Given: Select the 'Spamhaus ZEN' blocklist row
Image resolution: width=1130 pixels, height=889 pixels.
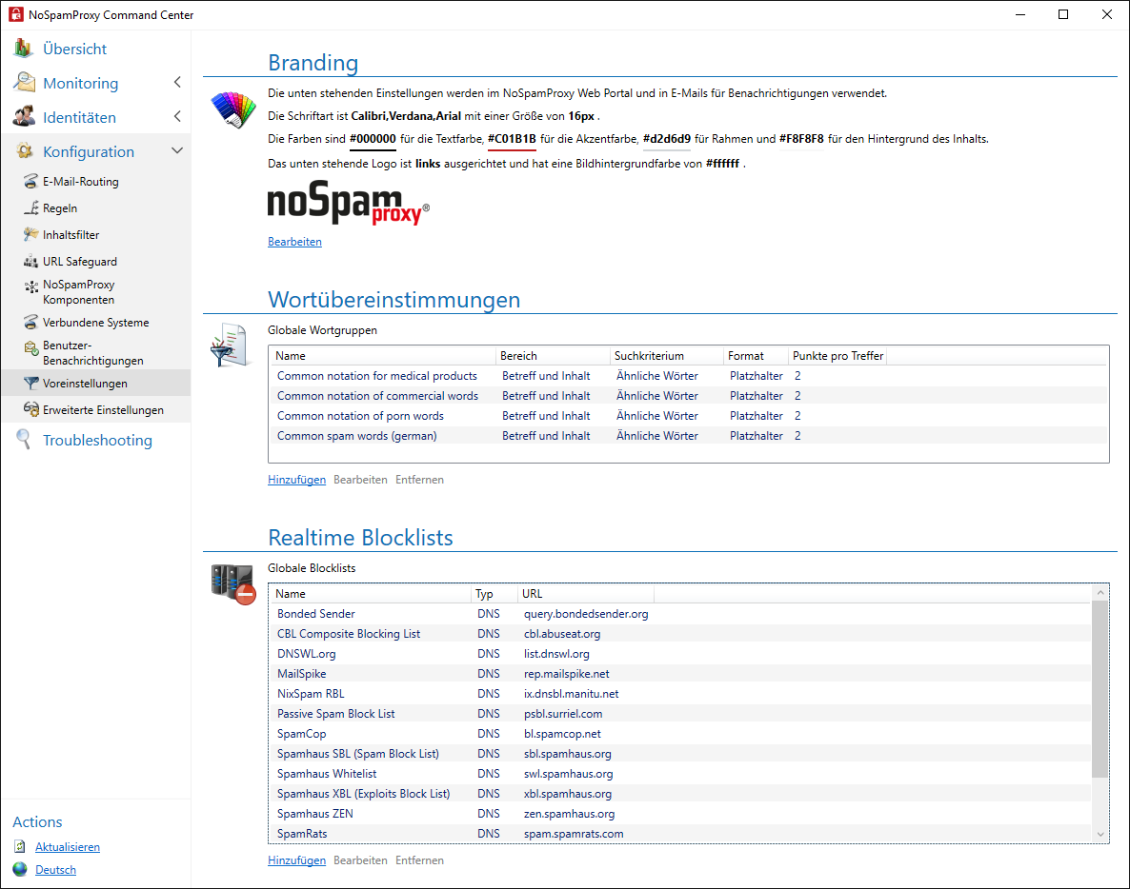Looking at the screenshot, I should coord(681,814).
